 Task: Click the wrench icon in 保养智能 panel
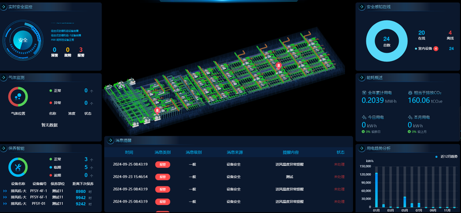coord(18,168)
